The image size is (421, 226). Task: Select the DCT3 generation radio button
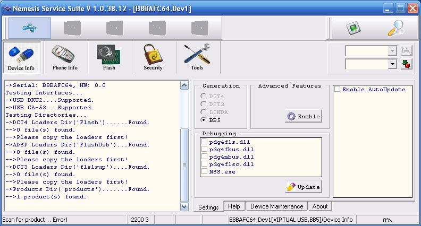tap(204, 104)
